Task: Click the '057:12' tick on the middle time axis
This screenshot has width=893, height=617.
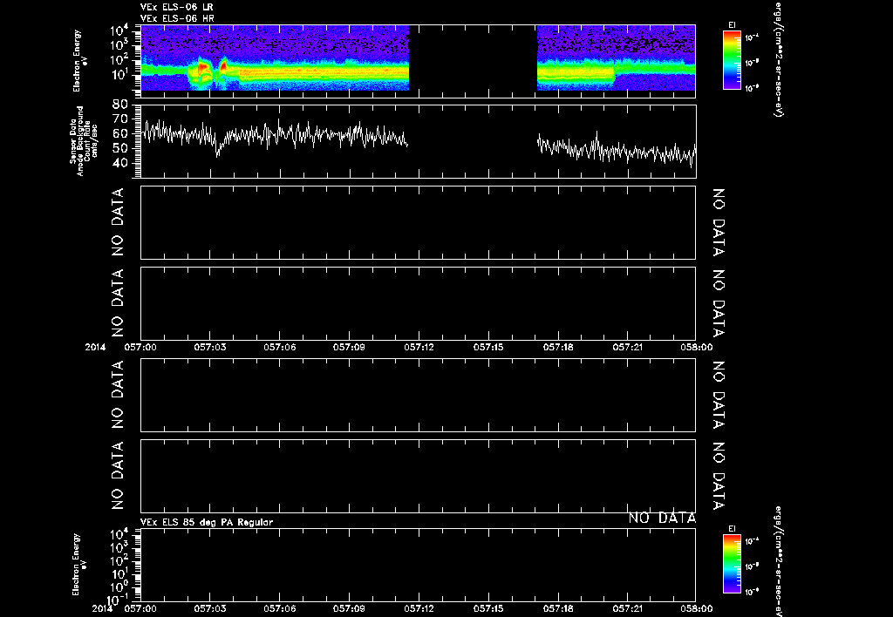Action: 419,347
